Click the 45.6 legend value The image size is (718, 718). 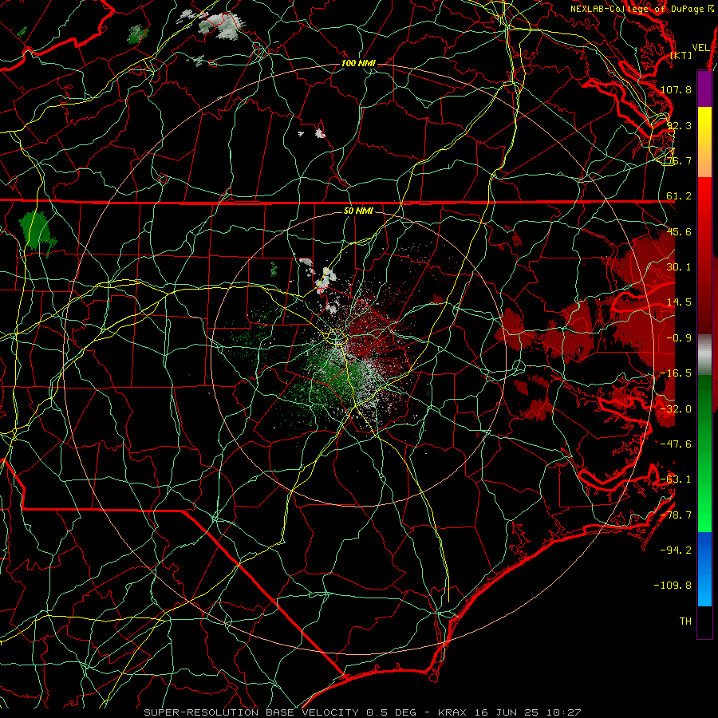pyautogui.click(x=679, y=231)
